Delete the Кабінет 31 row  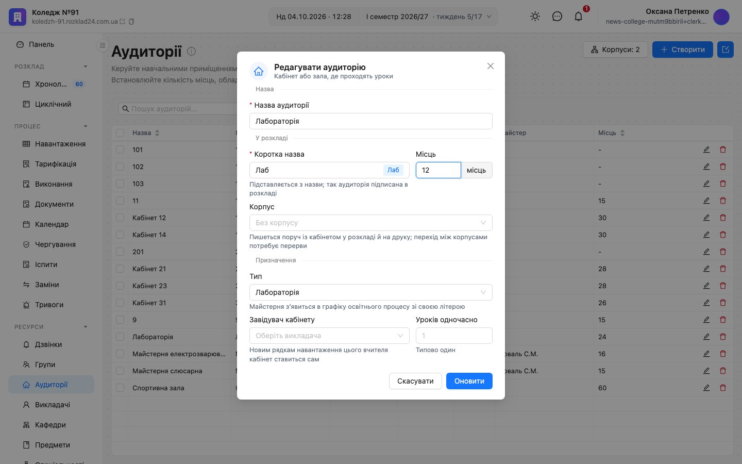tap(723, 303)
